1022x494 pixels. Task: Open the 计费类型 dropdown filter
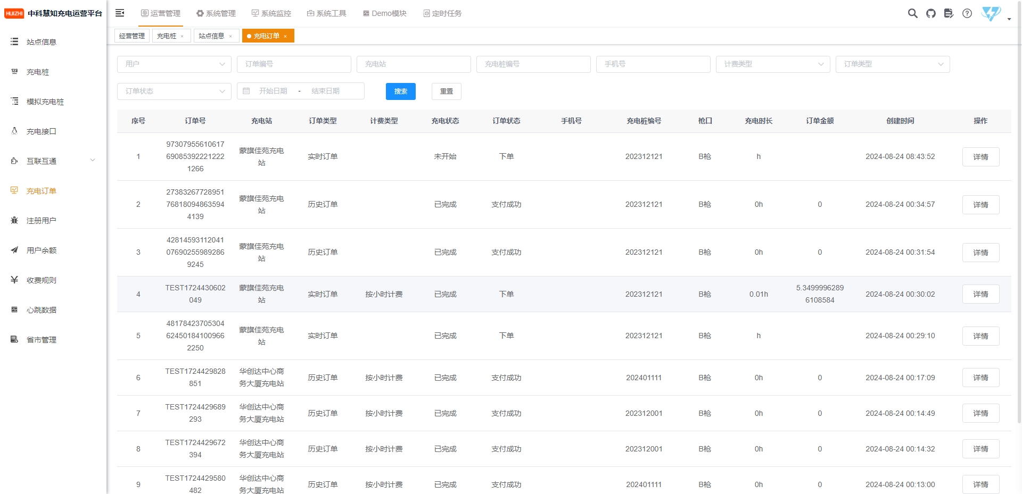[x=773, y=64]
